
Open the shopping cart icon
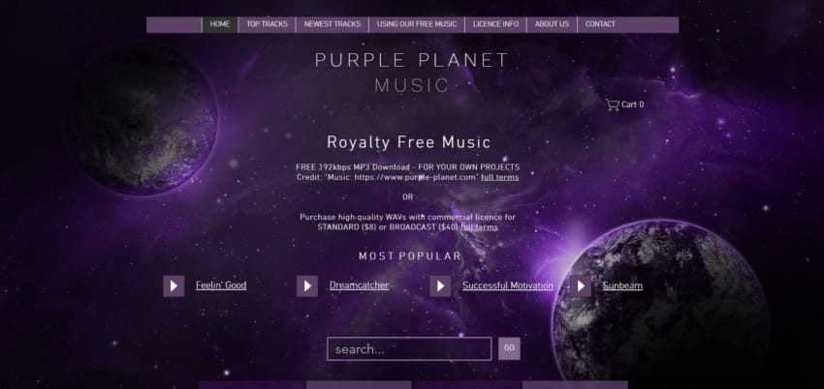point(613,105)
